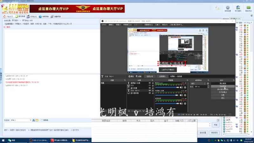The image size is (254, 143).
Task: Open OBS 编辑(E) menu
Action: coord(111,25)
